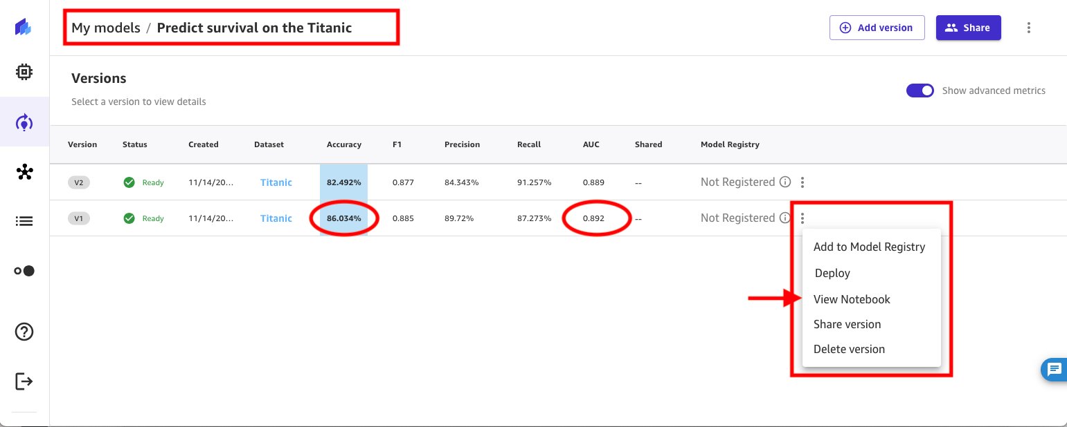
Task: Click the Share button
Action: (968, 28)
